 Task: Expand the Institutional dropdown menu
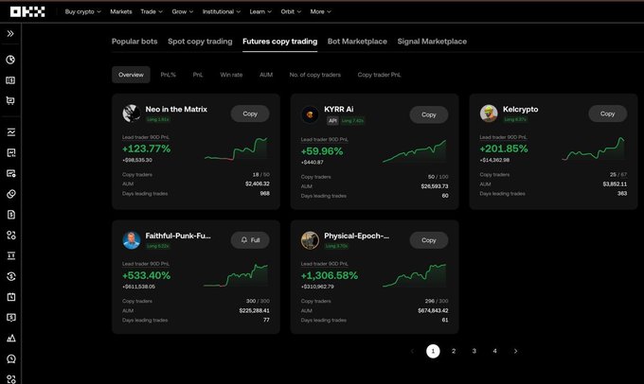pos(222,12)
